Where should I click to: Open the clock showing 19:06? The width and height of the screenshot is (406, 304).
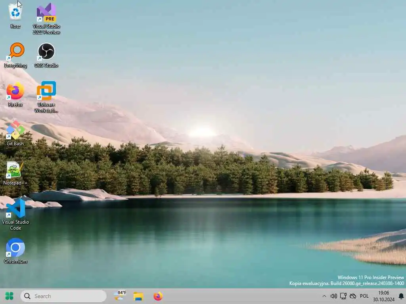383,296
